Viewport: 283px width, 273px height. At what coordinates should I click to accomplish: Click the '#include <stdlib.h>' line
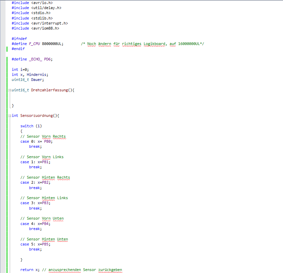click(x=32, y=18)
